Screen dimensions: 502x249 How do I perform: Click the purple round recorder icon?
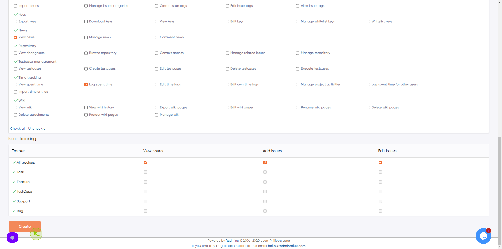pos(12,238)
